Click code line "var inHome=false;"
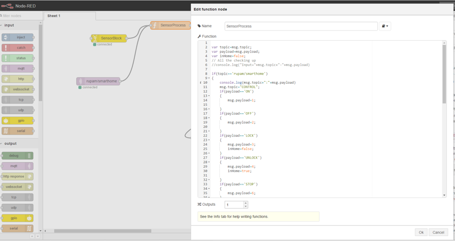The width and height of the screenshot is (455, 241). [x=229, y=56]
